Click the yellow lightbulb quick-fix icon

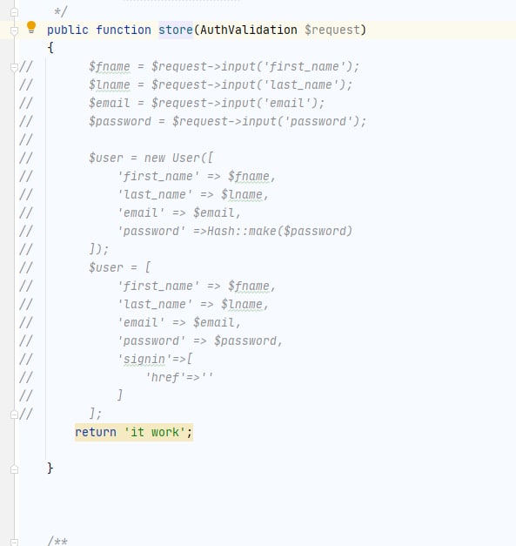click(31, 27)
